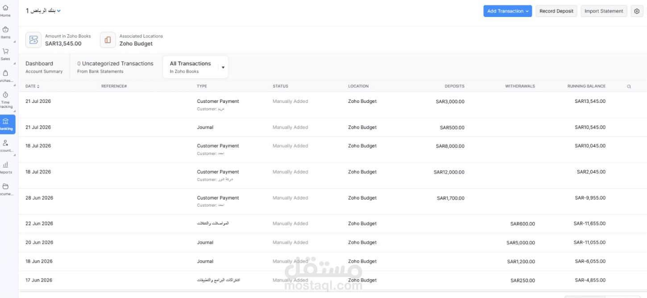Open the All Transactions filter dropdown arrow
The height and width of the screenshot is (298, 647).
[223, 67]
